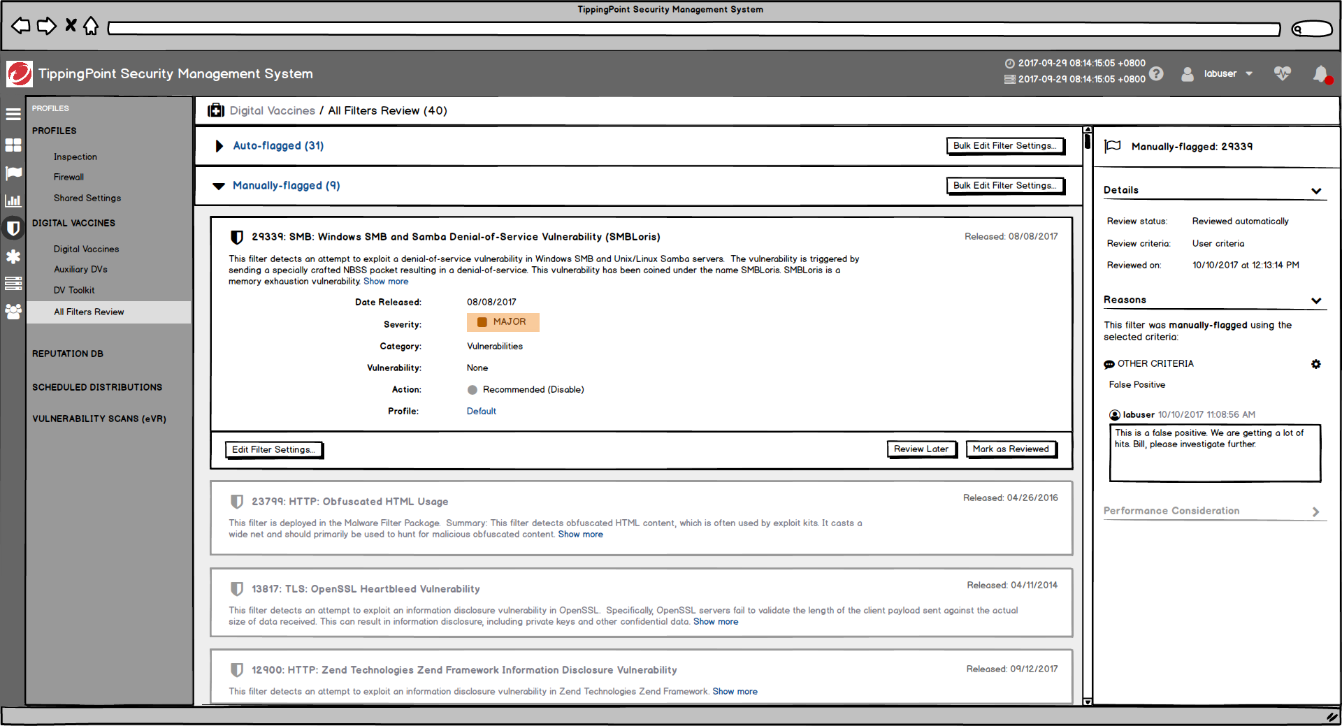Select Shared Settings menu item

click(87, 198)
